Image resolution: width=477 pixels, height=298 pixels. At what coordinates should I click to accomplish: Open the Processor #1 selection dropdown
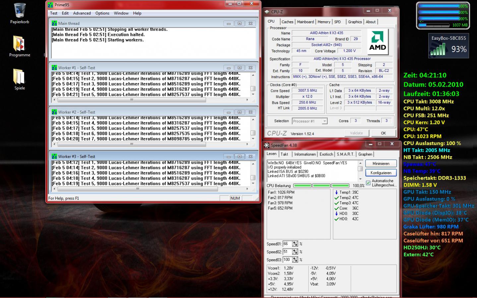click(325, 121)
